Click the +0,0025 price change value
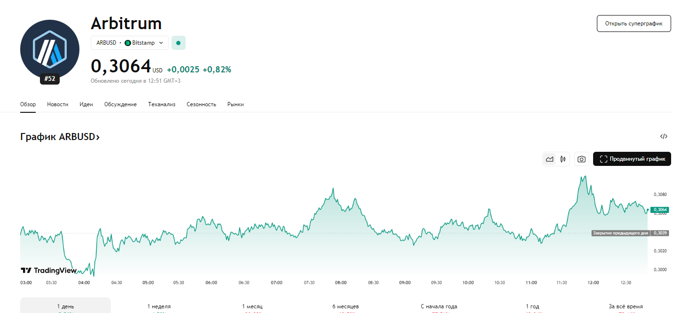Viewport: 673px width, 313px height. [183, 70]
